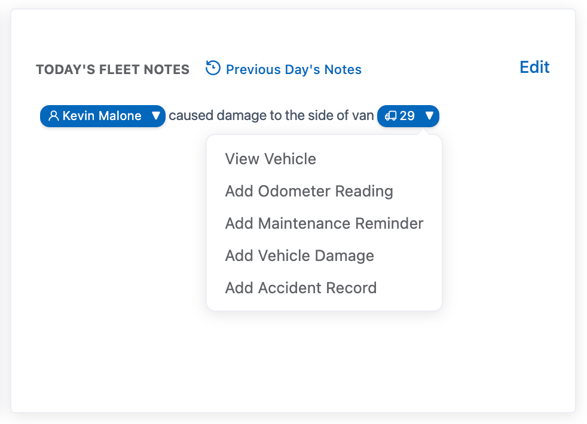The height and width of the screenshot is (424, 587).
Task: Choose View Vehicle from the menu
Action: coord(270,159)
